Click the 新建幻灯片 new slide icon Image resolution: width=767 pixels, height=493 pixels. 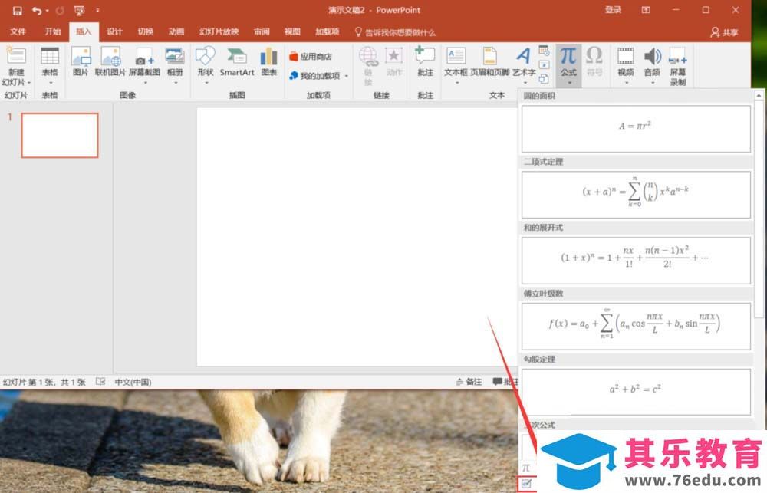point(15,56)
